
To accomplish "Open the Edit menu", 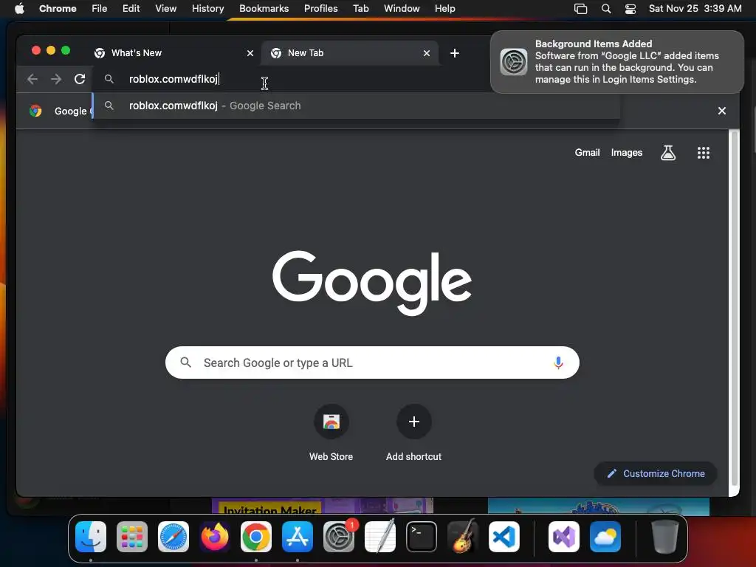I will click(131, 9).
